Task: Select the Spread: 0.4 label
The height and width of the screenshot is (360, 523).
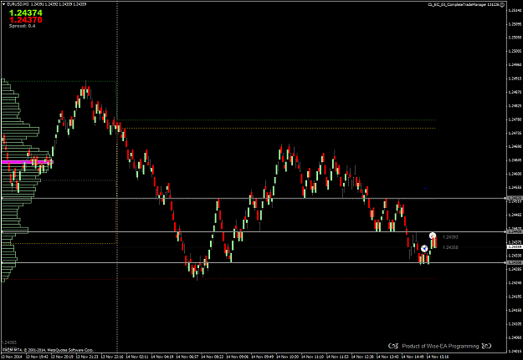Action: coord(23,26)
